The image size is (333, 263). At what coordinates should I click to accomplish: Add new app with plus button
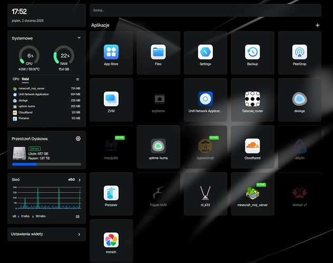(317, 25)
